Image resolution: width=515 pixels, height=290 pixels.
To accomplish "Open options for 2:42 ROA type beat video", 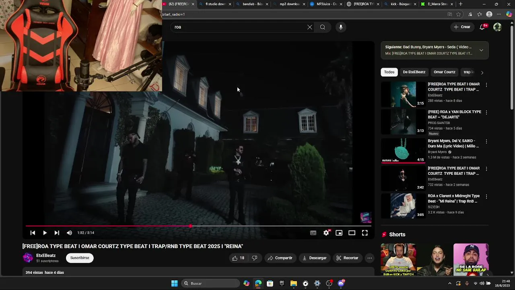I will point(486,169).
